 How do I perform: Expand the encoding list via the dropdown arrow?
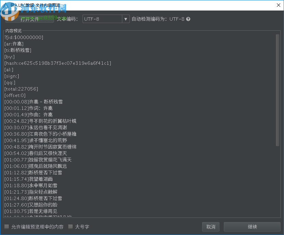pyautogui.click(x=126, y=19)
